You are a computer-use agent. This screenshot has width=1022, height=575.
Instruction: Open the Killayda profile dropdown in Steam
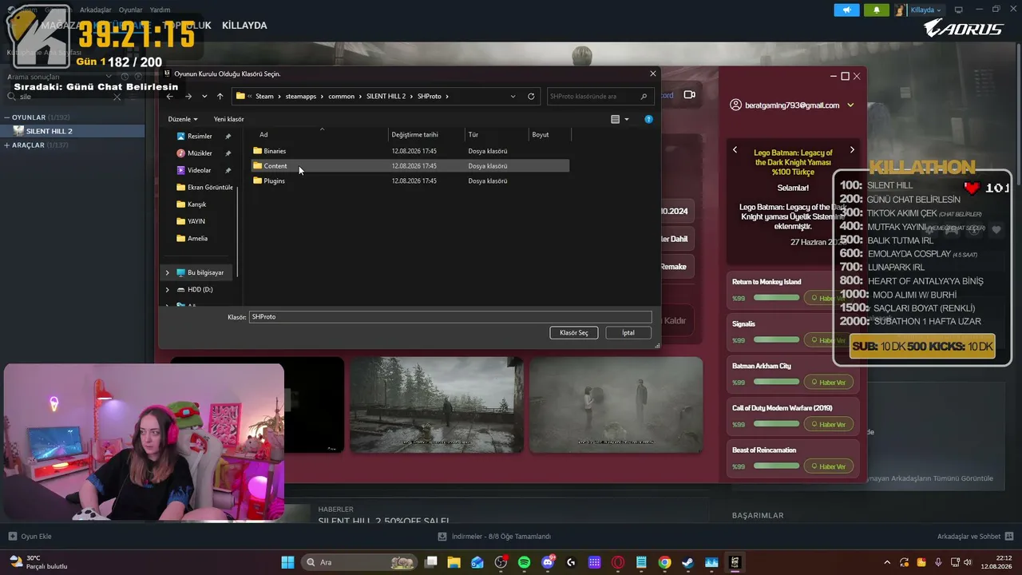[x=926, y=10]
